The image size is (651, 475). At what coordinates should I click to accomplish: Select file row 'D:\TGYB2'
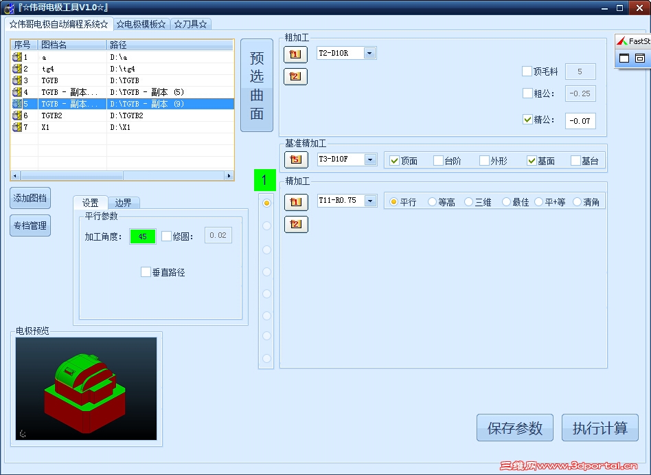click(122, 115)
